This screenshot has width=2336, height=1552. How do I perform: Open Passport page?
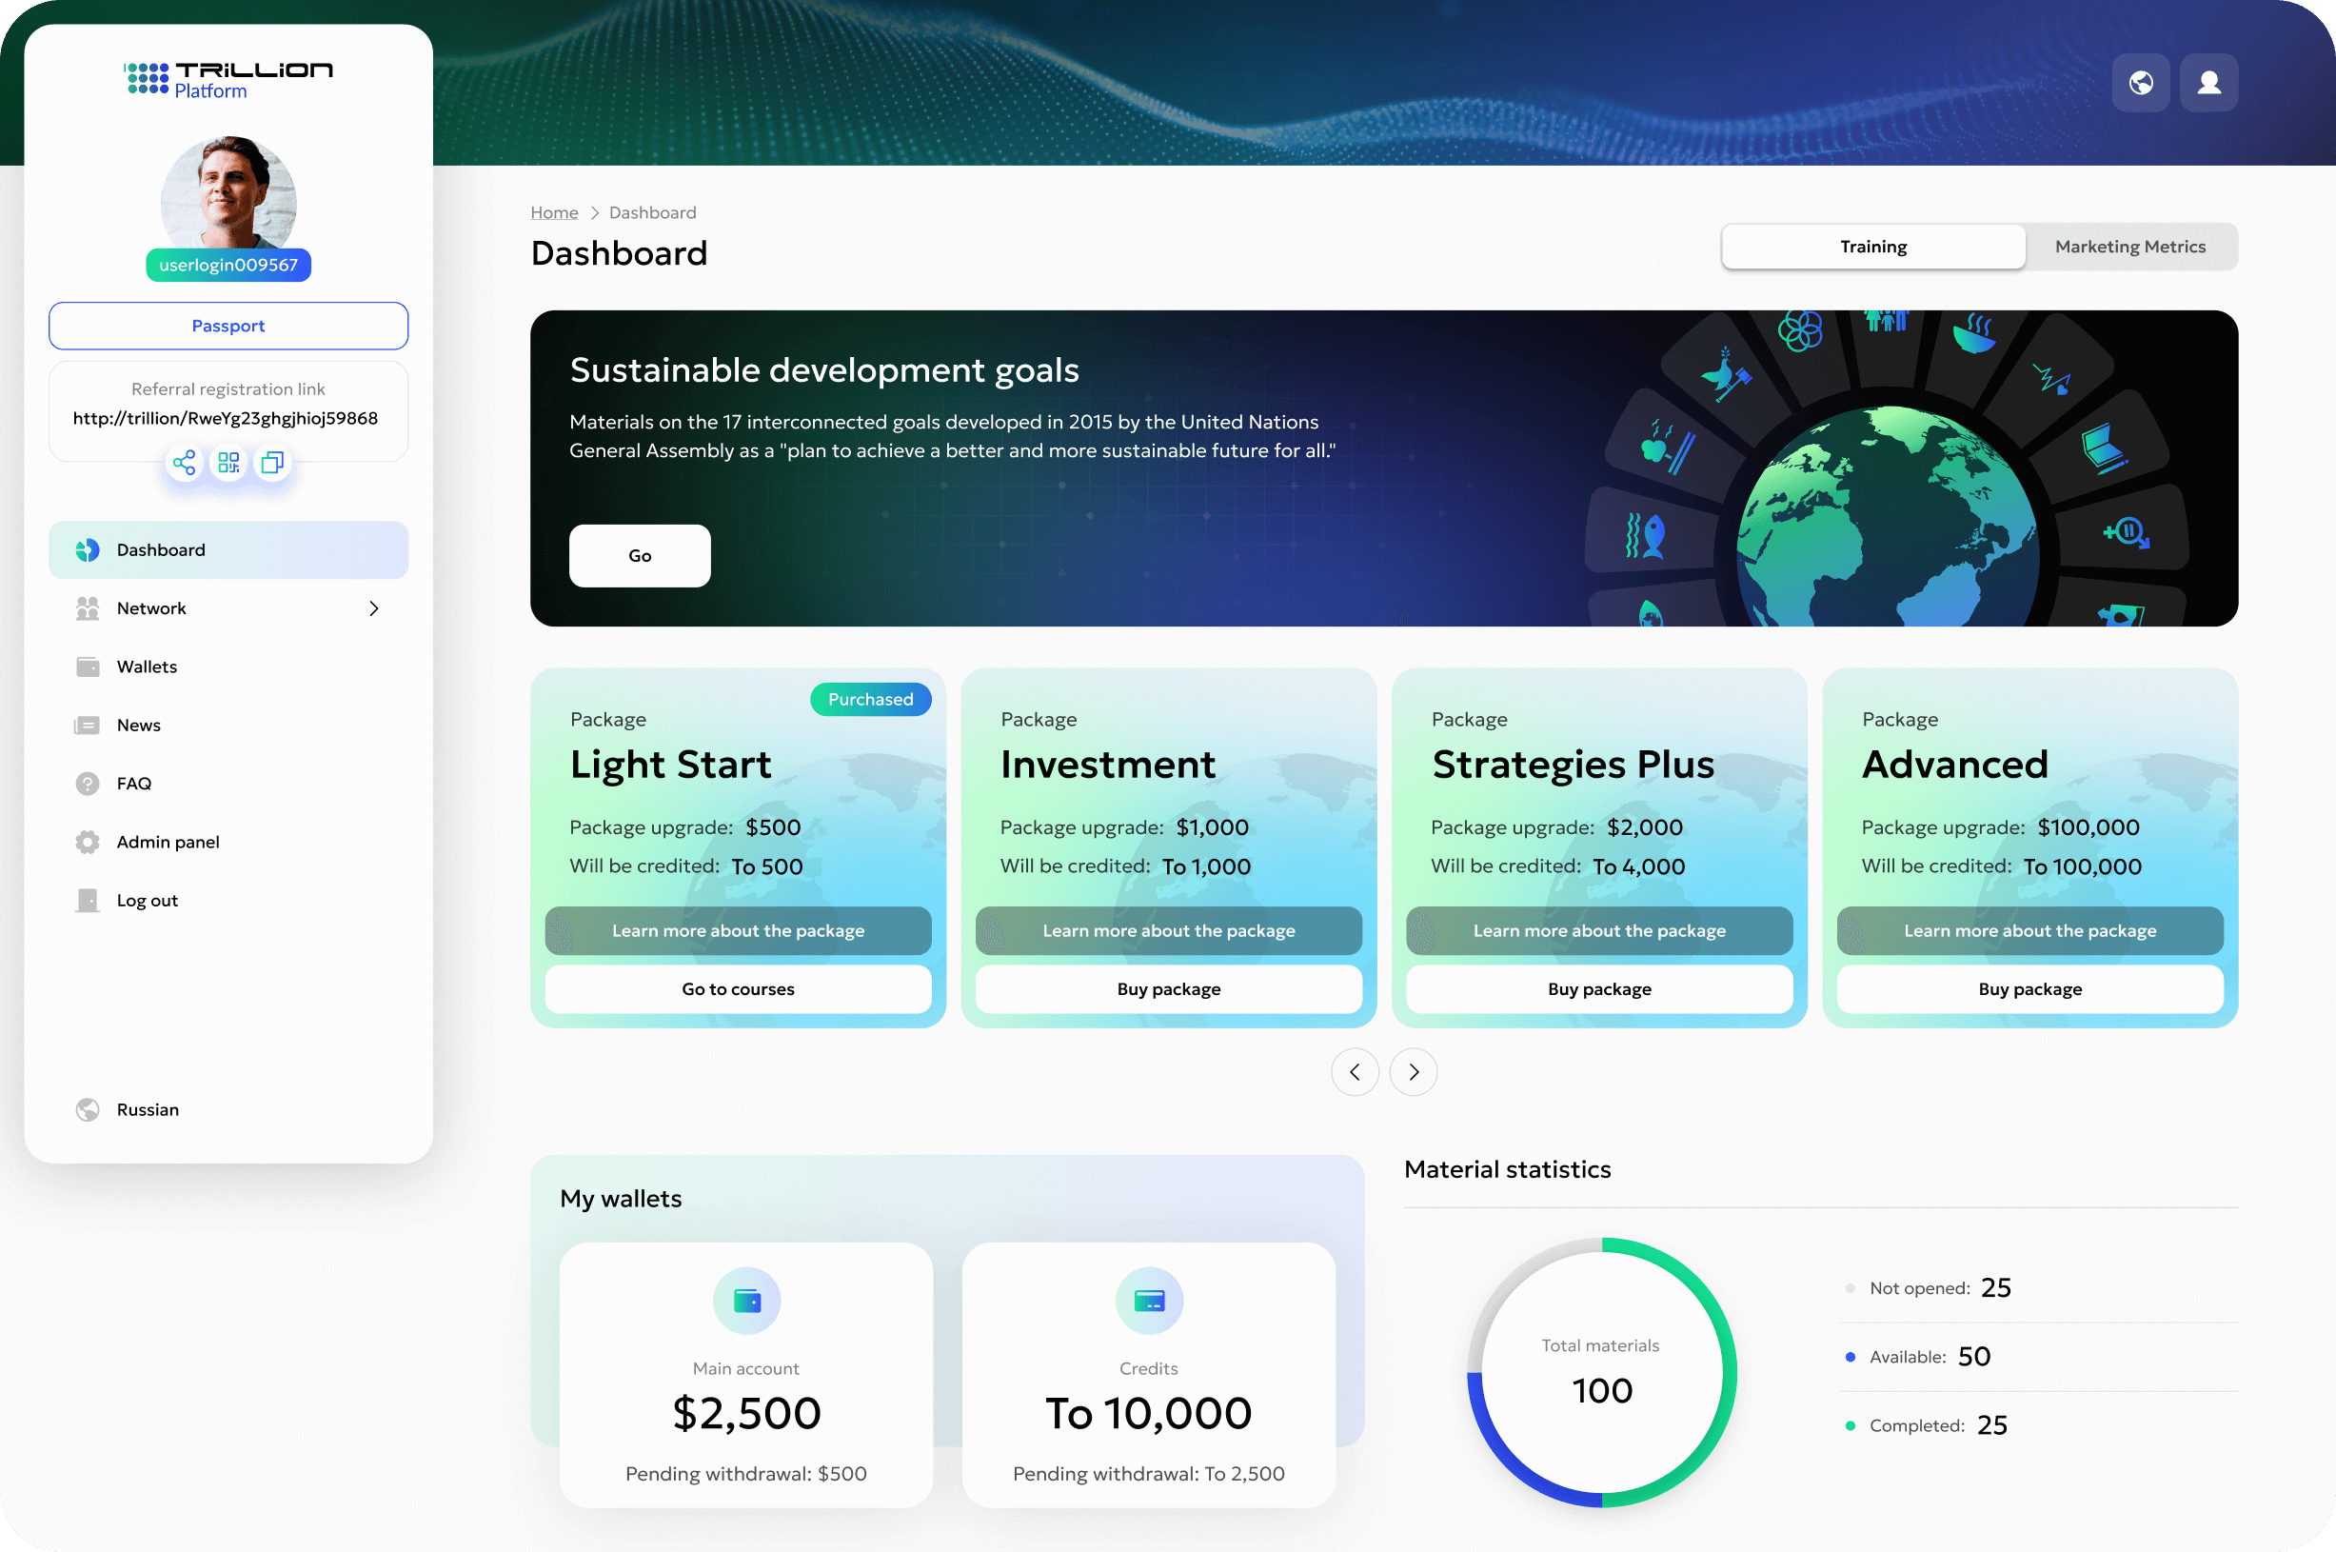228,326
